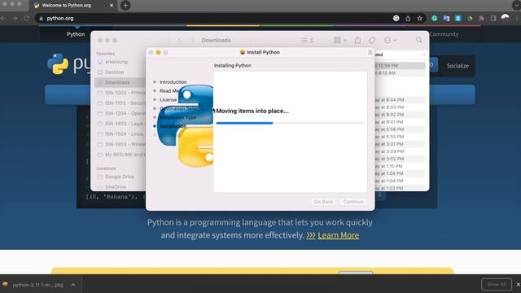Click the installer progress bar
Viewport: 521px width, 293px height.
290,123
